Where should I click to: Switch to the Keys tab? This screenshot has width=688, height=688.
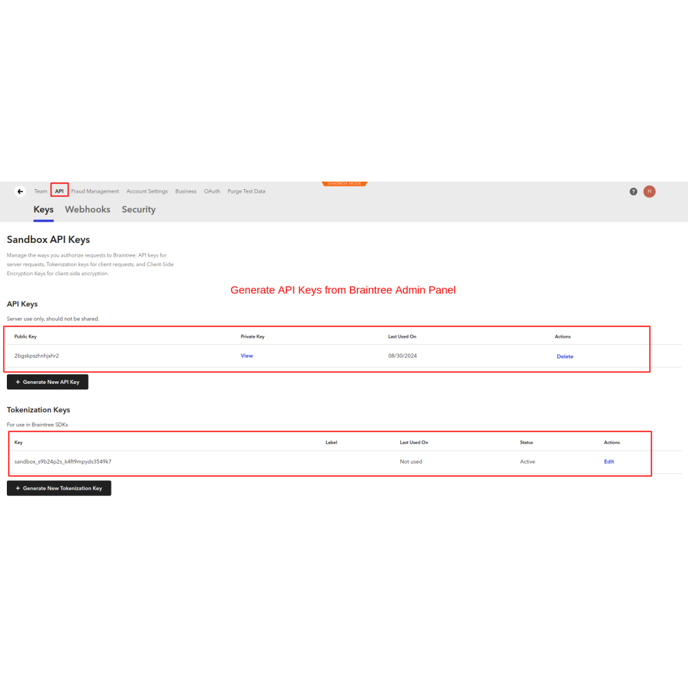coord(43,210)
